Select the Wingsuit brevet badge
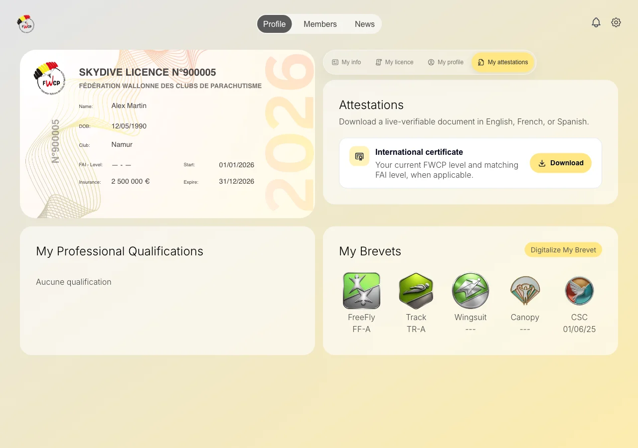 point(471,291)
